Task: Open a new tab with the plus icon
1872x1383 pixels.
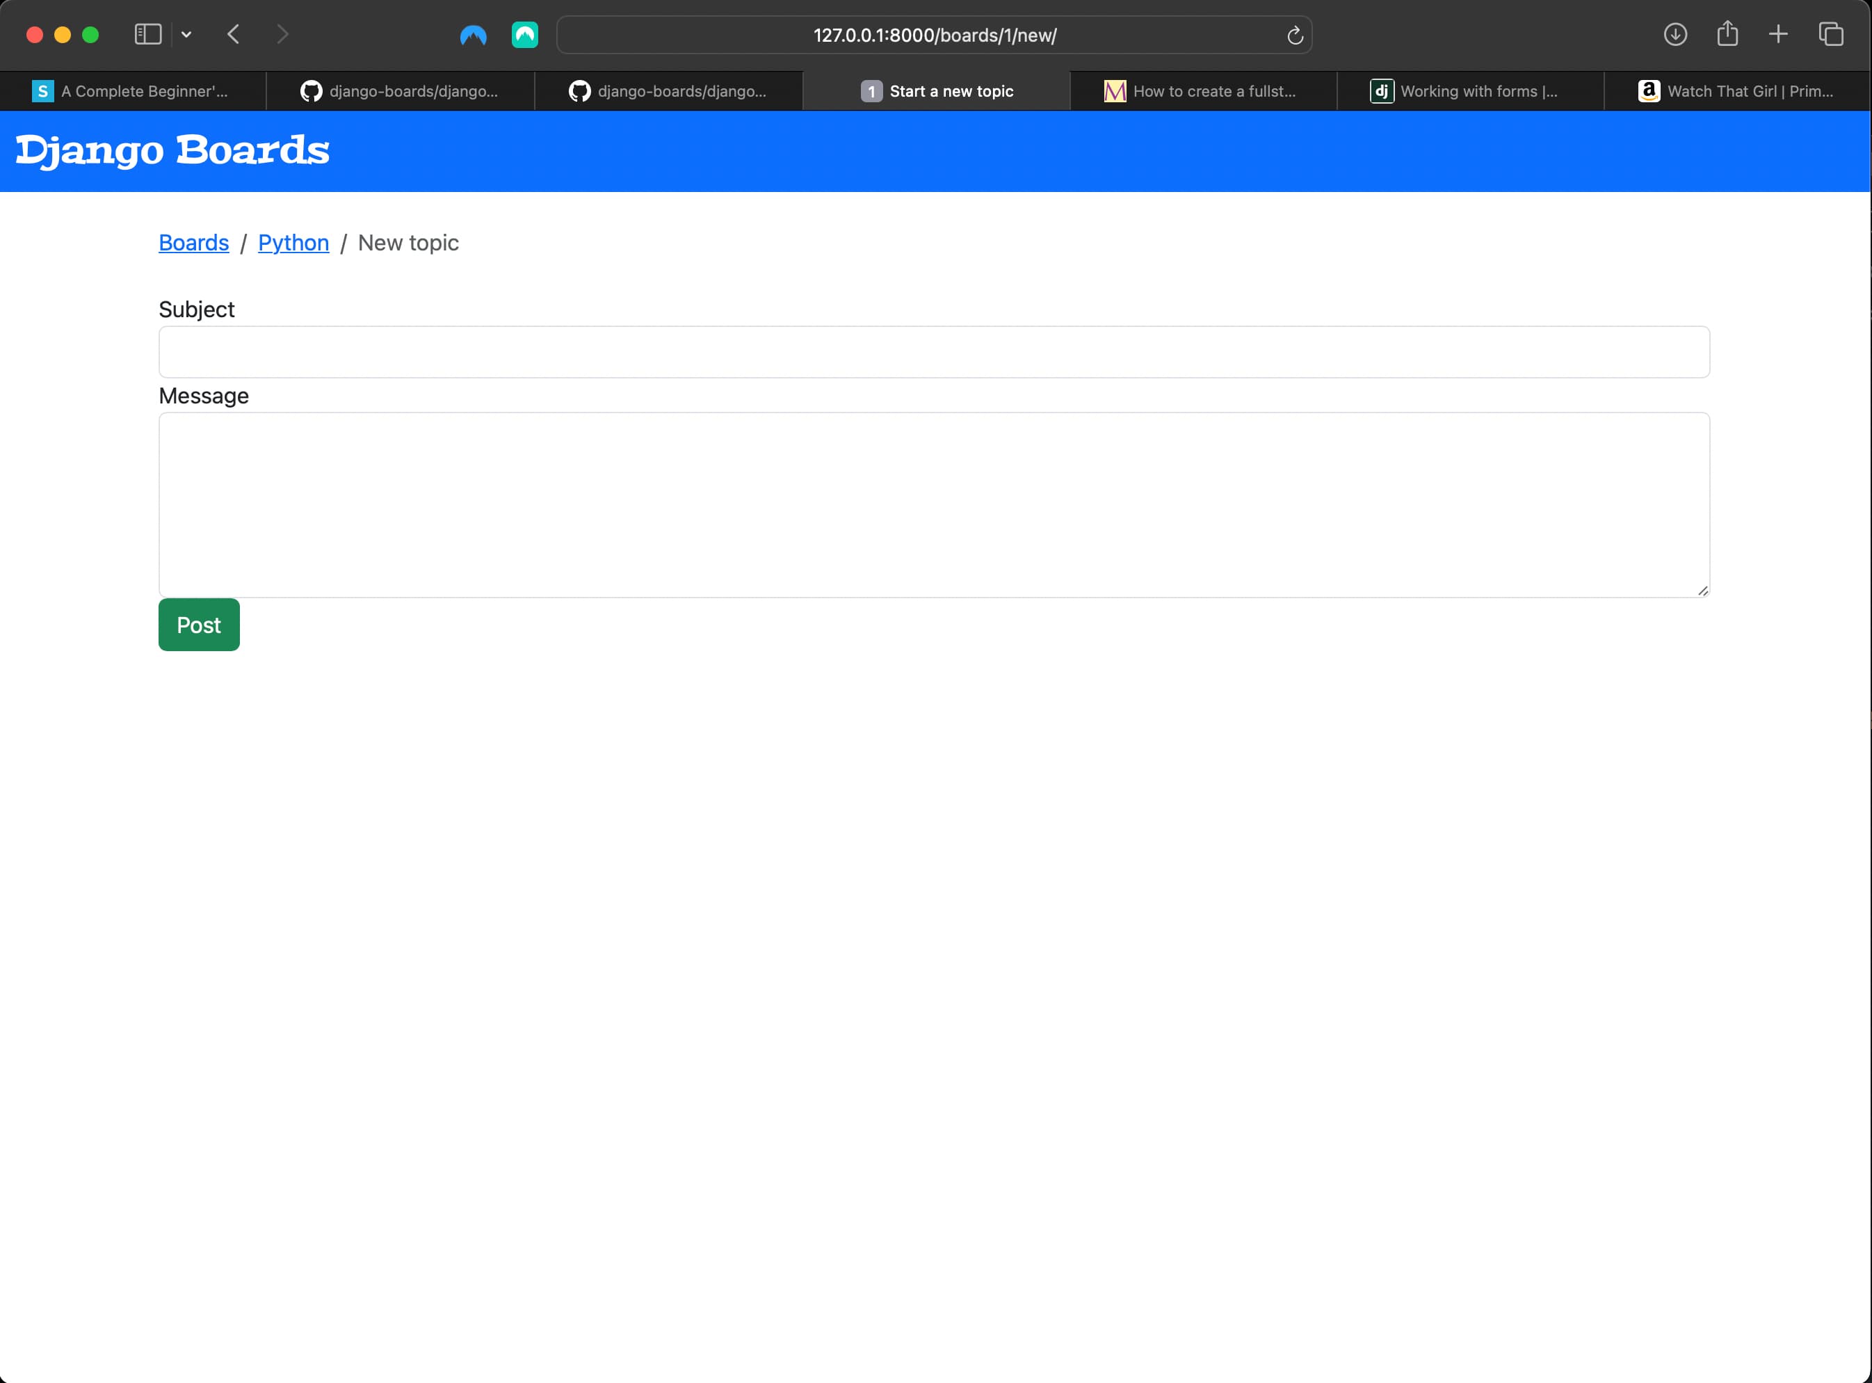Action: [1778, 34]
